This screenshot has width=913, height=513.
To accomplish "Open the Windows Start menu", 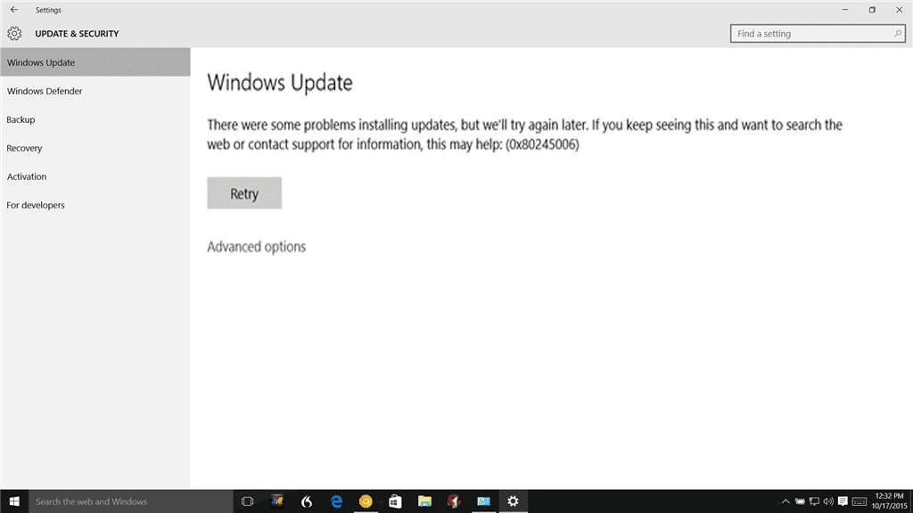I will coord(14,501).
